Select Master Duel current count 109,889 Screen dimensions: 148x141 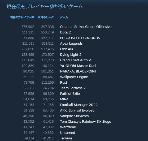[x=28, y=66]
